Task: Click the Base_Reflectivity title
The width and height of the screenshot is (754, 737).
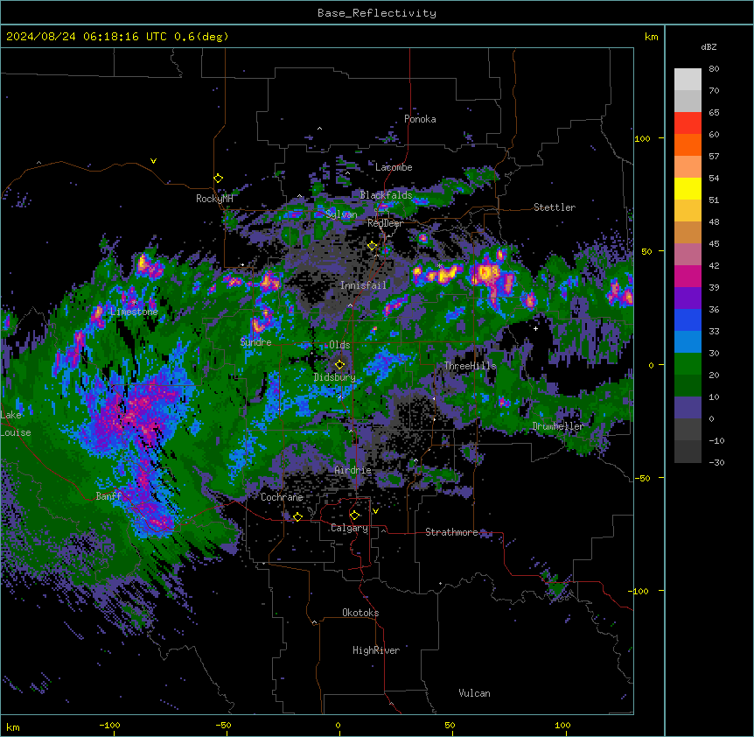Action: click(x=377, y=13)
